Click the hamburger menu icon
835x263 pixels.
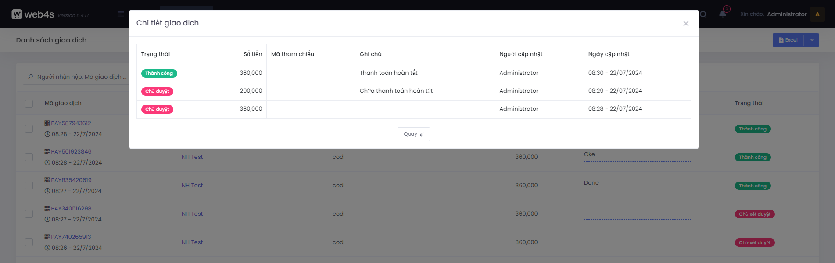coord(121,14)
